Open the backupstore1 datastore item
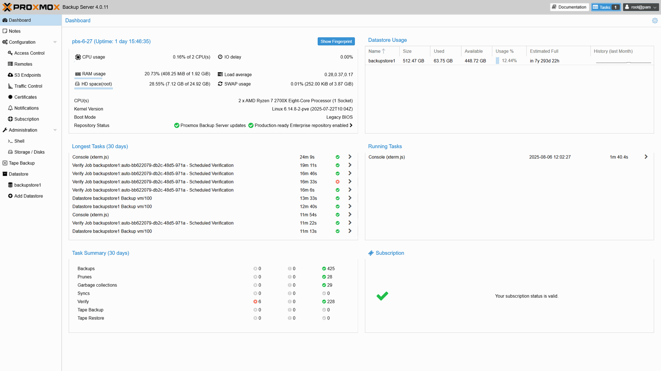Viewport: 661px width, 371px height. pos(28,185)
